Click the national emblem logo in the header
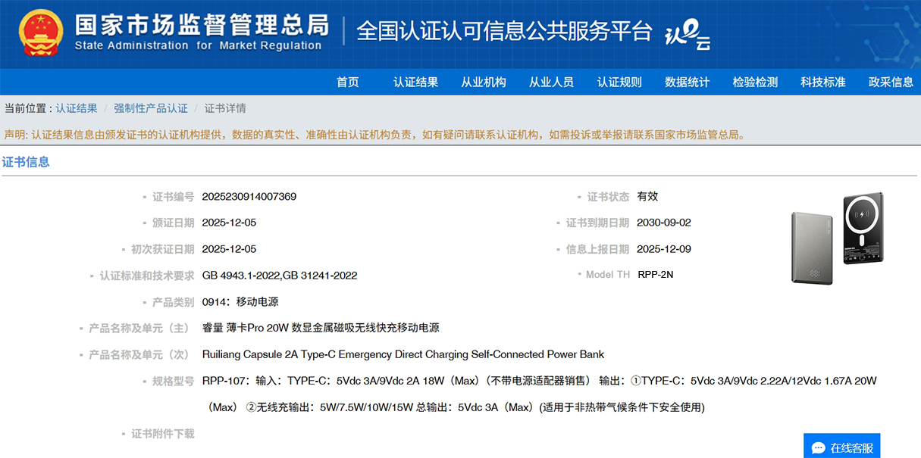 (41, 33)
